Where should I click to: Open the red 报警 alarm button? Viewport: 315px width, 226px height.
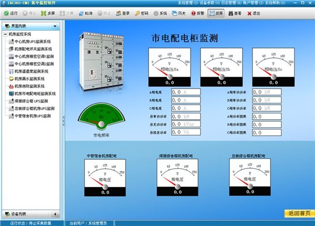coord(197,14)
